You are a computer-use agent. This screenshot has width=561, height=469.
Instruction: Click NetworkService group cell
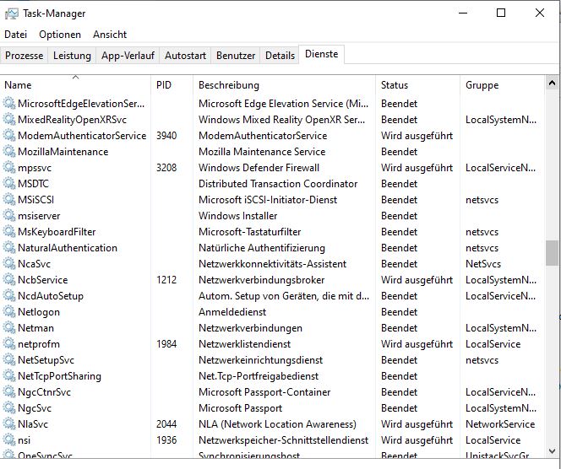click(500, 424)
